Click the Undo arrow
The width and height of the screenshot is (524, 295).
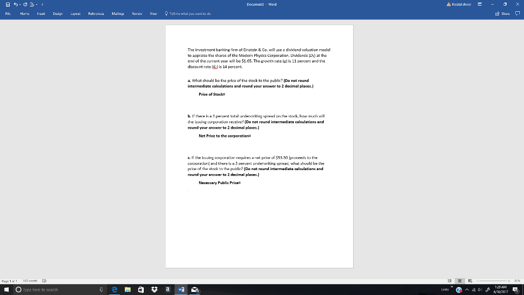click(x=16, y=4)
